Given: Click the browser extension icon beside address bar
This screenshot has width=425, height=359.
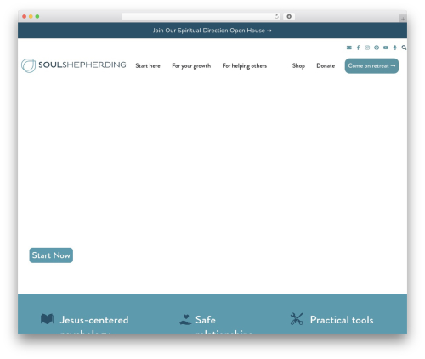Looking at the screenshot, I should pyautogui.click(x=289, y=16).
